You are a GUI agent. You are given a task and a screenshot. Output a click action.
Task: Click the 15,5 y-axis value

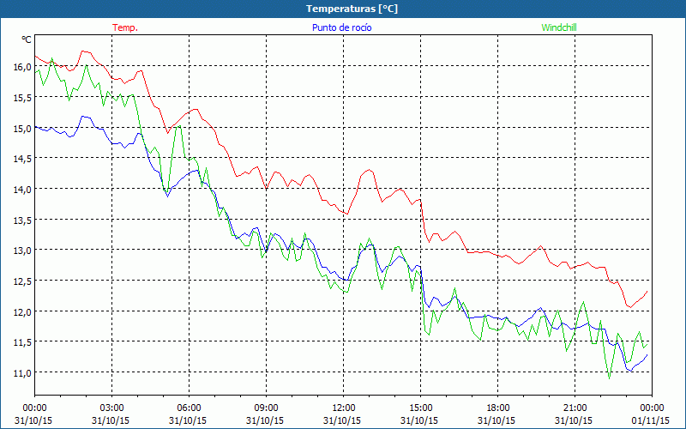[22, 98]
